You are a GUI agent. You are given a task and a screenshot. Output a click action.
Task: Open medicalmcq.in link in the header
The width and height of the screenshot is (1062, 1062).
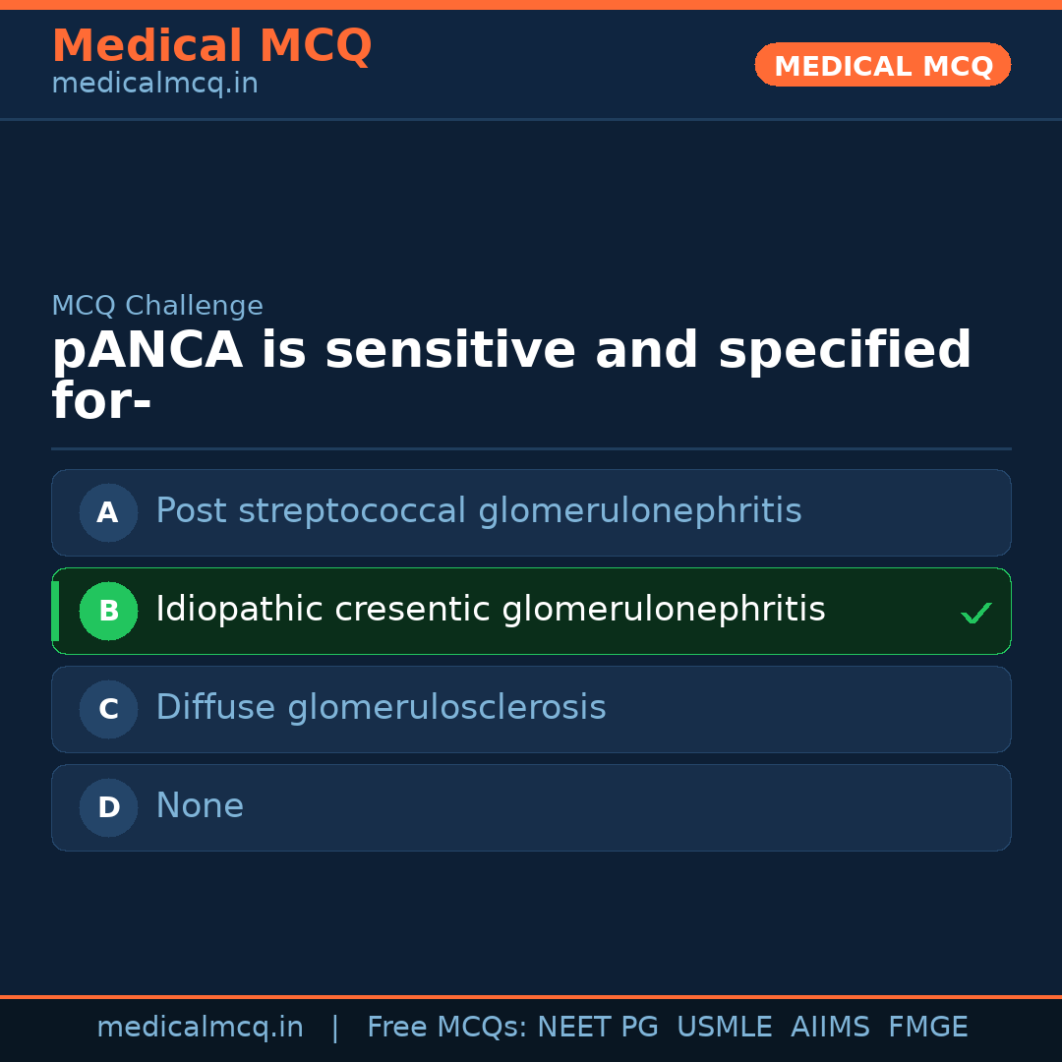point(154,85)
